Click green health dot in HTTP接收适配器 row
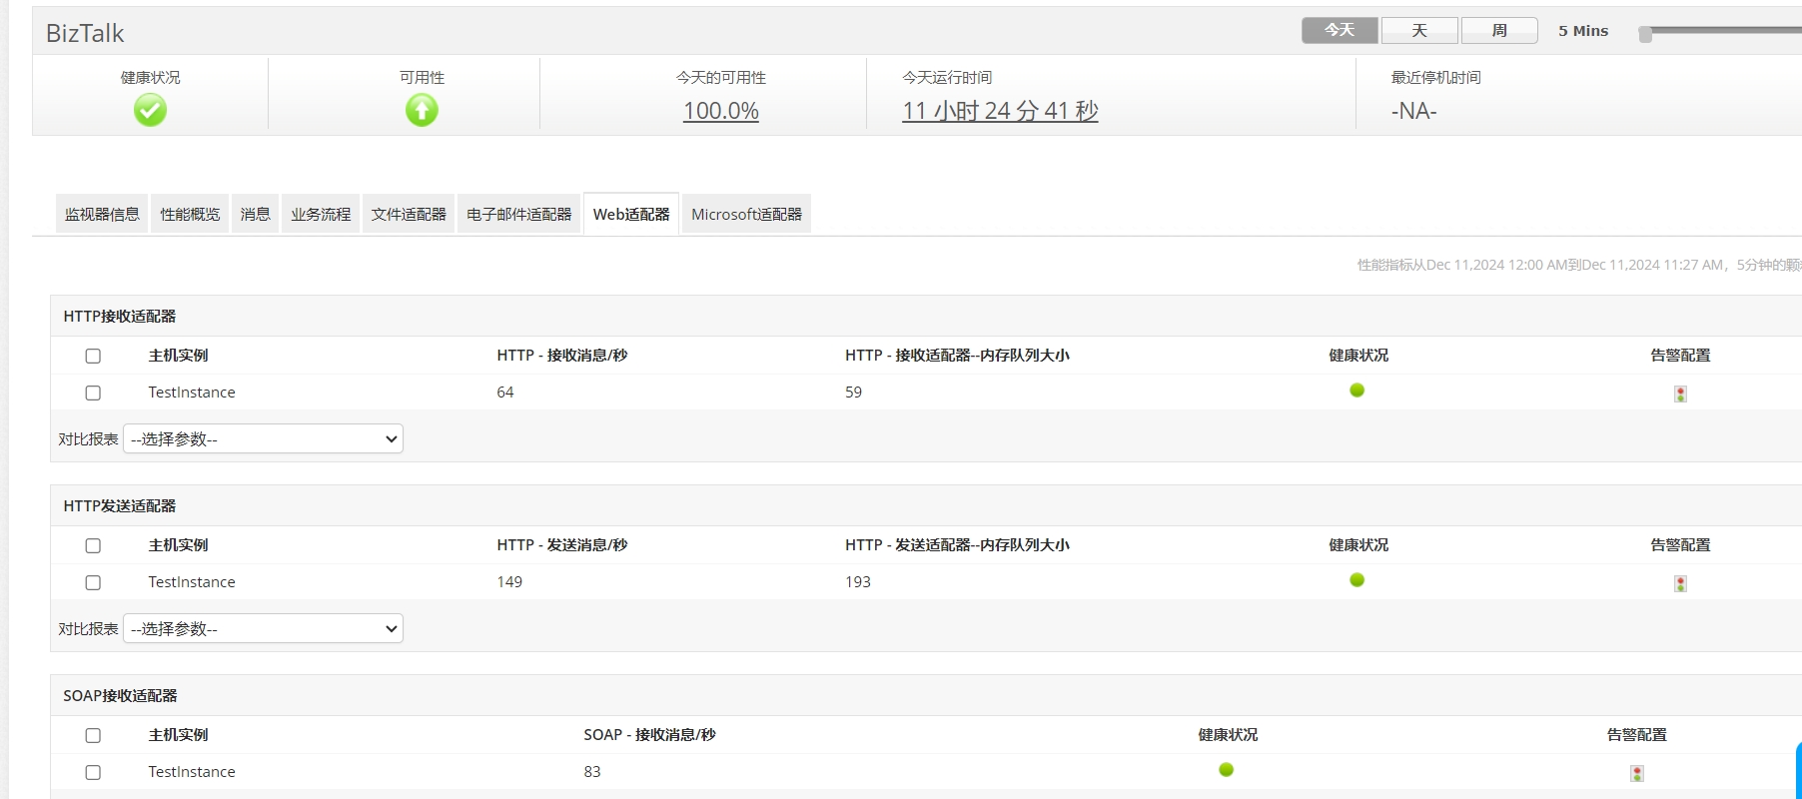The image size is (1802, 799). pos(1356,391)
